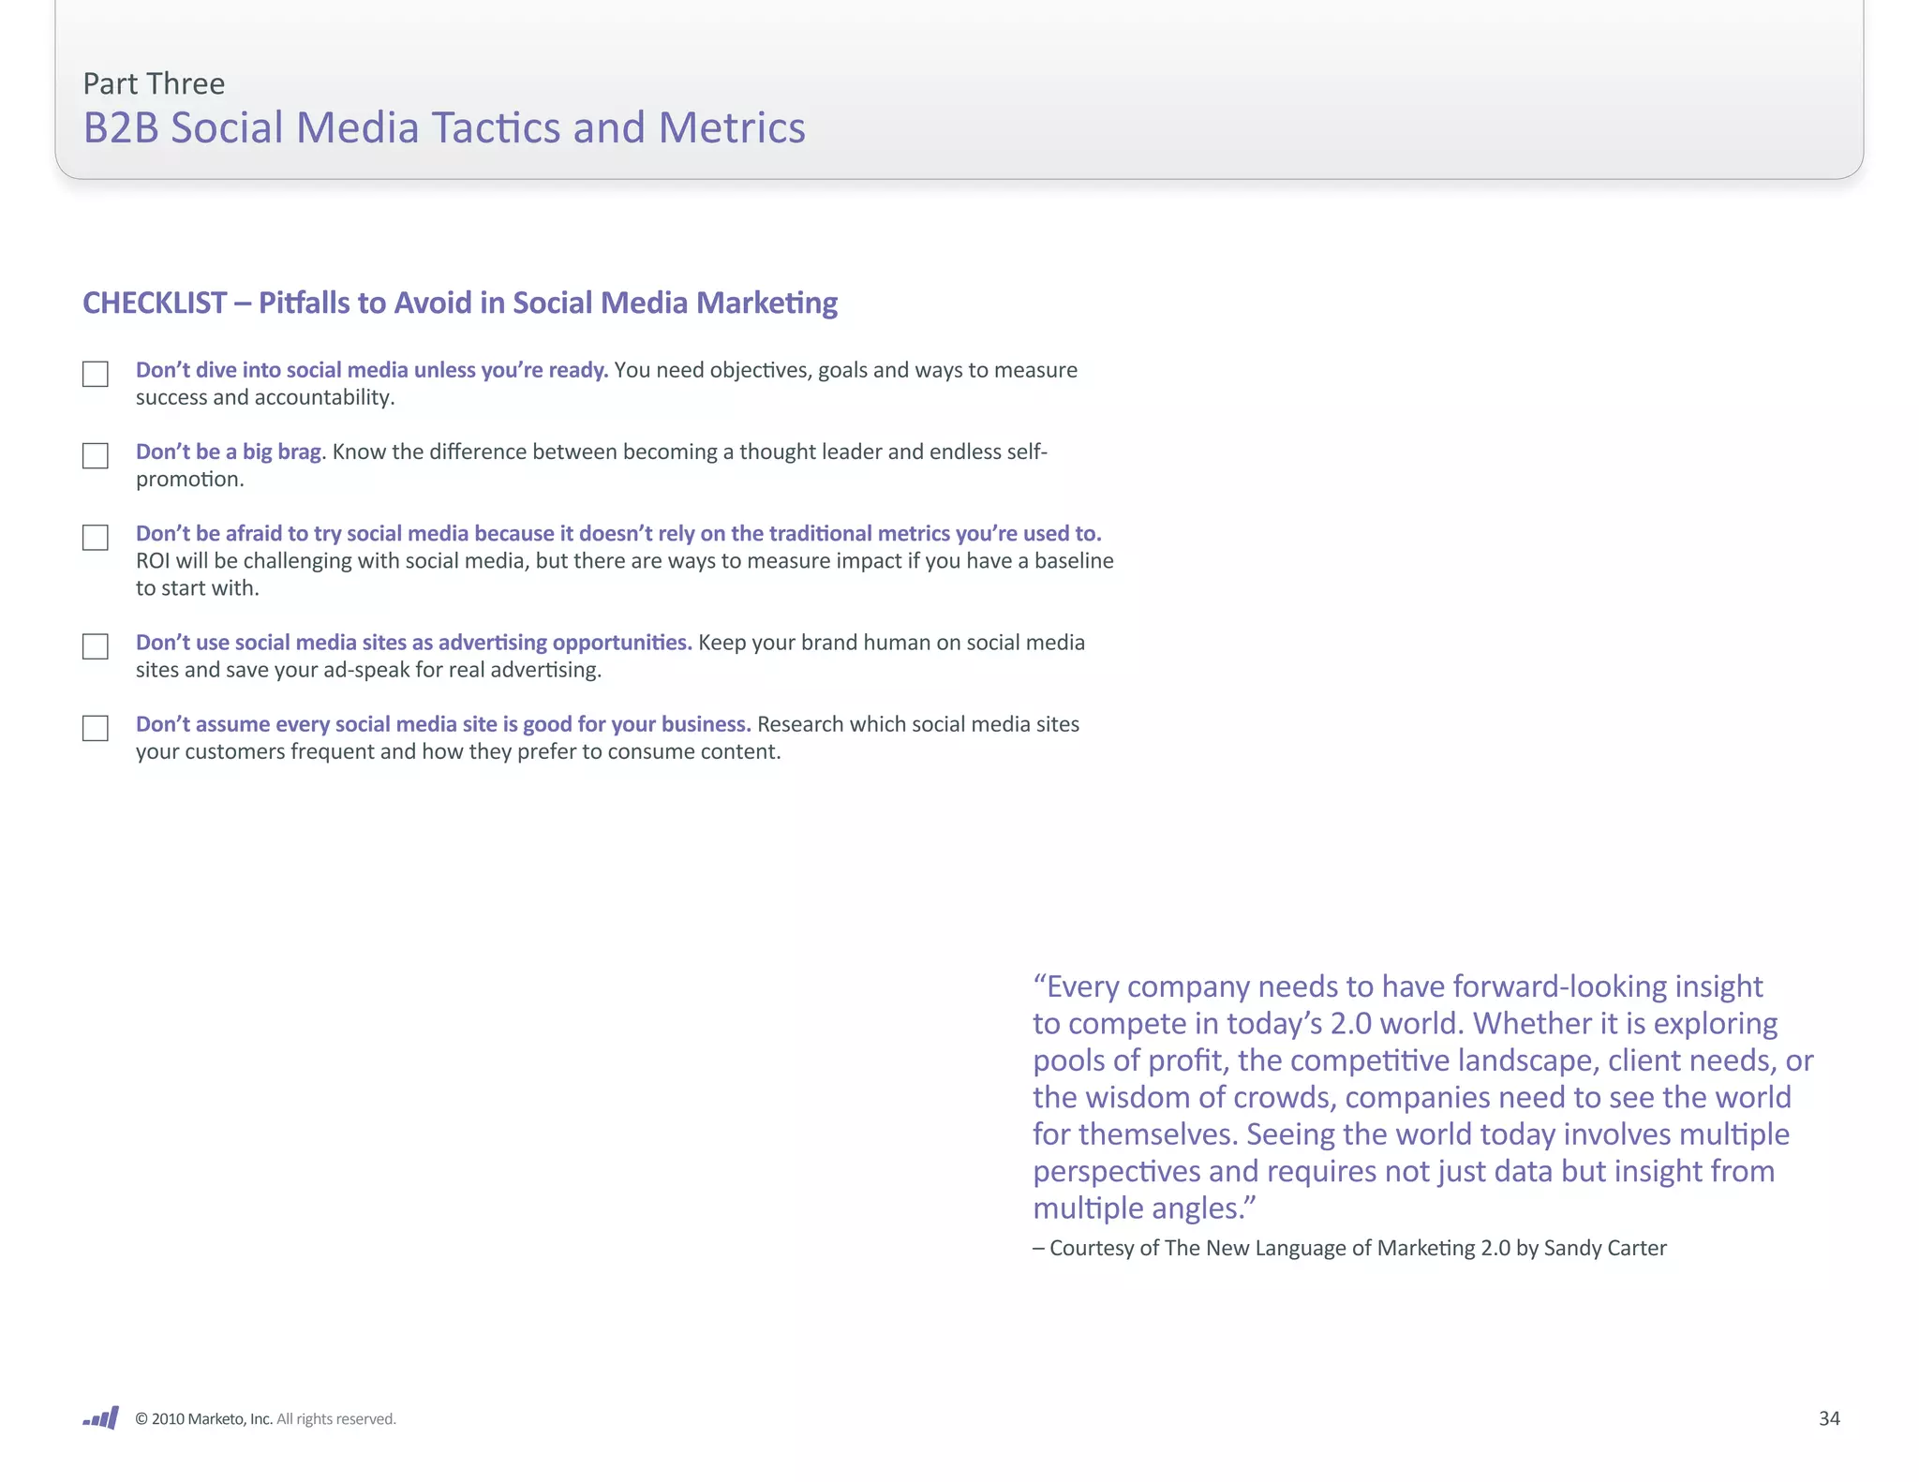The height and width of the screenshot is (1482, 1919).
Task: Click 'Don't use social media sites as advertising opportunities'
Action: pos(413,643)
